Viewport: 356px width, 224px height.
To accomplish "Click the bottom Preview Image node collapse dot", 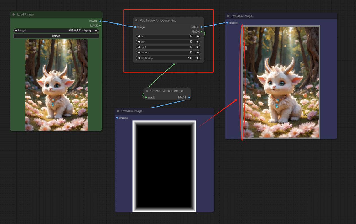I will [x=118, y=111].
